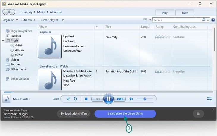Click the Music track 1 note thumbnail
Viewport: 217px width, 136px height.
pos(6,99)
